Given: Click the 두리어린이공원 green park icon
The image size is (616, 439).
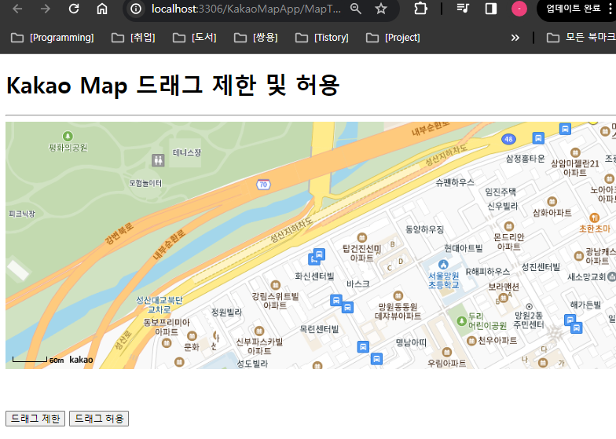Looking at the screenshot, I should [x=462, y=320].
